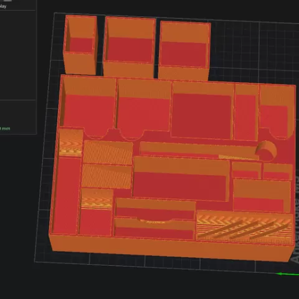Click the slim compartment beside the top-right corner compartment

[x=247, y=112]
